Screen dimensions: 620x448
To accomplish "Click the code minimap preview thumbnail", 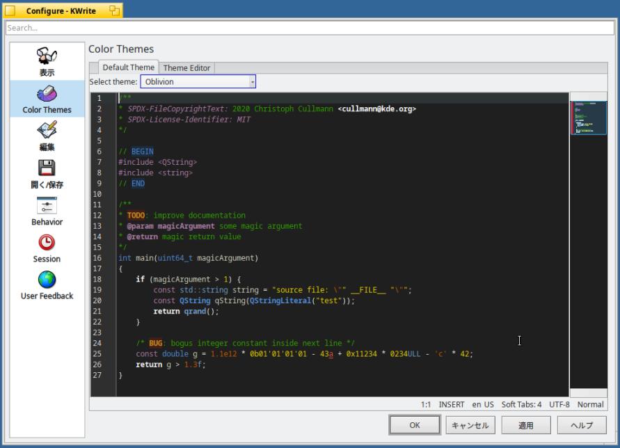I will click(x=589, y=118).
